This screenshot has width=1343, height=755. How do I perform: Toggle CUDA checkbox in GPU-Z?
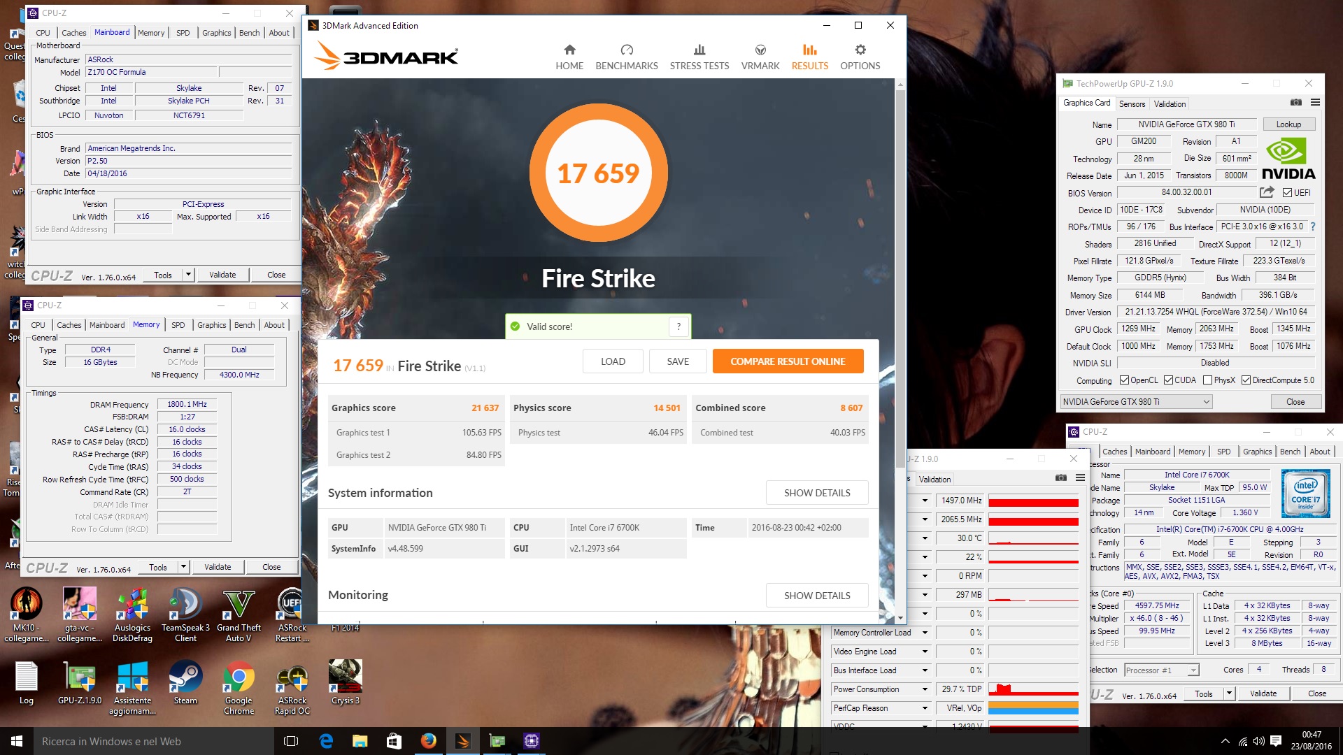1168,380
